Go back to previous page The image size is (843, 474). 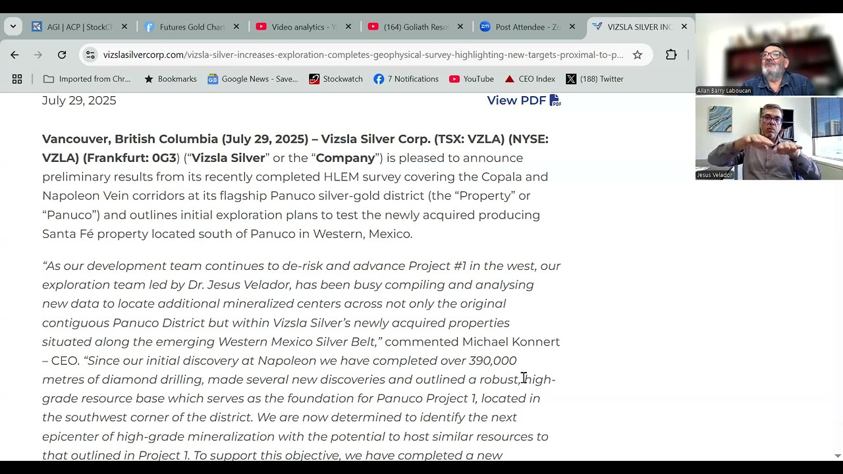click(x=14, y=55)
